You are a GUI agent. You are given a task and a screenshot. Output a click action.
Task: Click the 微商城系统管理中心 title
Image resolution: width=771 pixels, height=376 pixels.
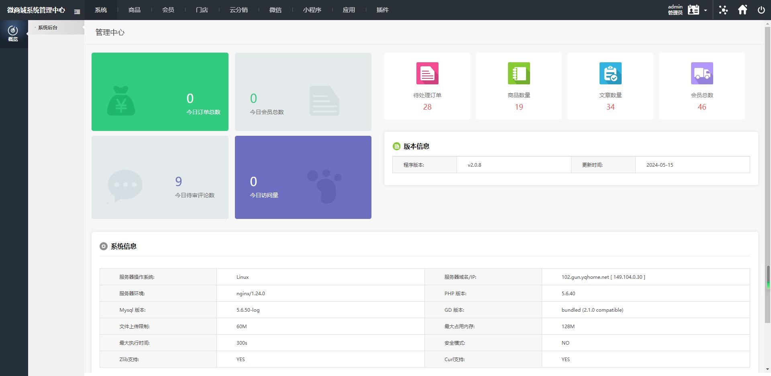click(x=36, y=10)
